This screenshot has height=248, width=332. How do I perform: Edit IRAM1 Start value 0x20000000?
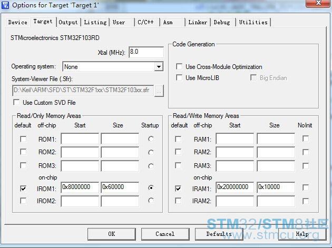(x=235, y=187)
